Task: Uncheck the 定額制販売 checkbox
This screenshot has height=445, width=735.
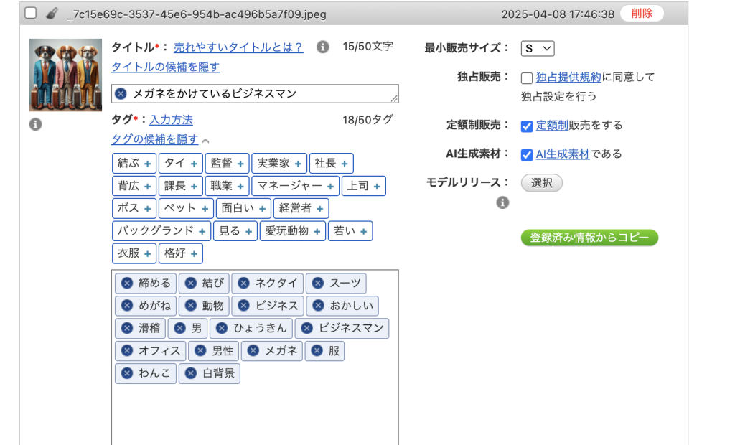Action: (527, 126)
